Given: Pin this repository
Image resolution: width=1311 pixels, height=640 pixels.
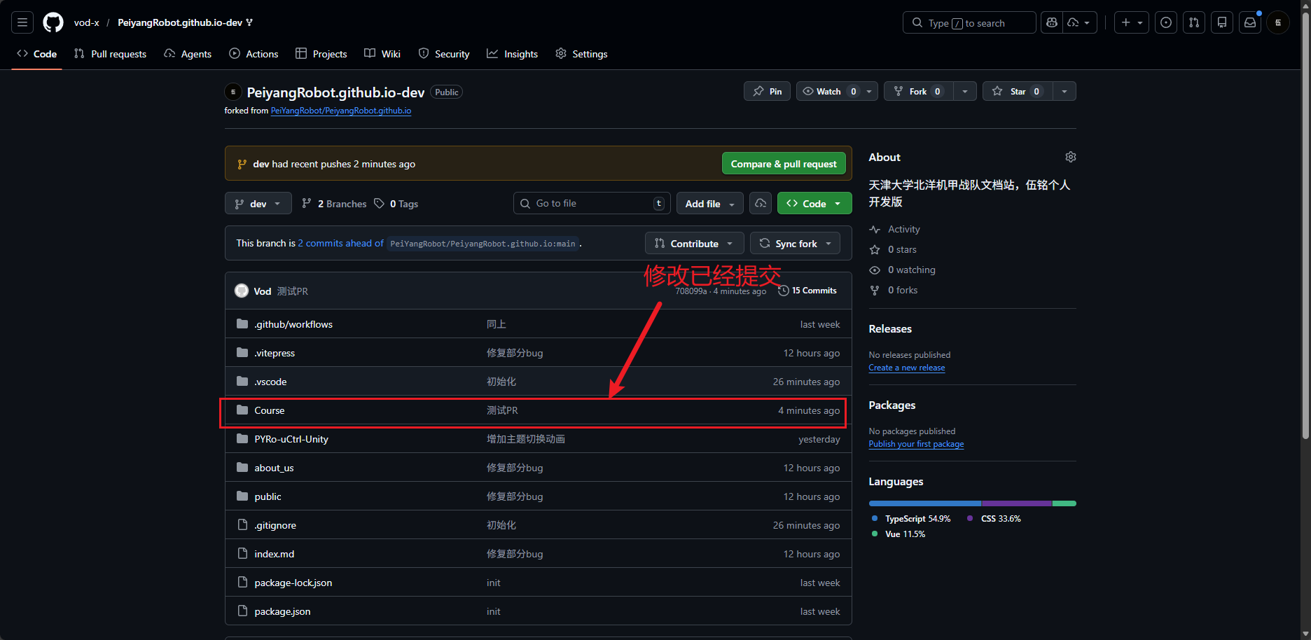Looking at the screenshot, I should (x=768, y=91).
